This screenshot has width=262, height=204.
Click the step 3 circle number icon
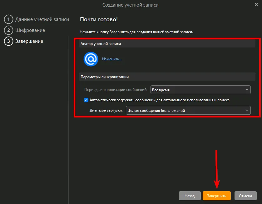8,41
